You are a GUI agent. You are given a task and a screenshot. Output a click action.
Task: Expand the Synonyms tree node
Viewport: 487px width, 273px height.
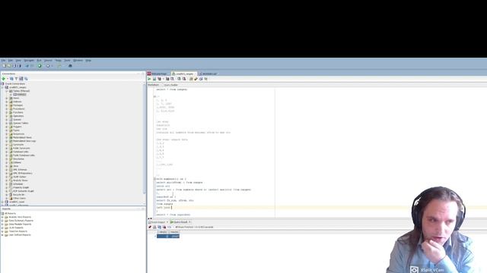point(7,145)
